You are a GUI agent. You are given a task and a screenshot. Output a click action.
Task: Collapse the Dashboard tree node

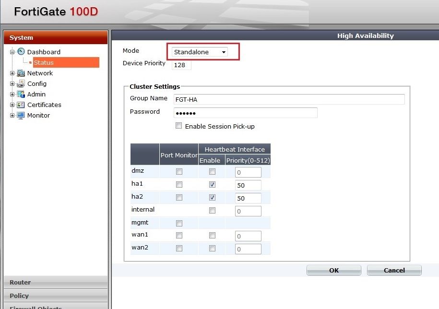12,52
